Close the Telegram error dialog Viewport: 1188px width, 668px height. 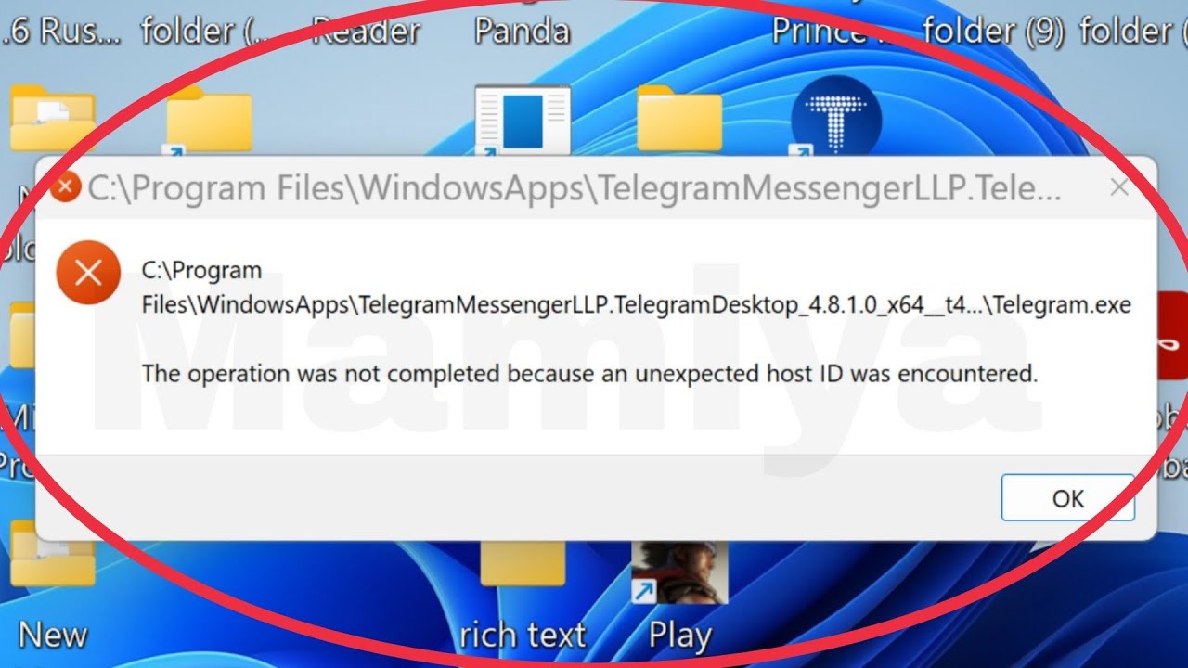point(1119,188)
